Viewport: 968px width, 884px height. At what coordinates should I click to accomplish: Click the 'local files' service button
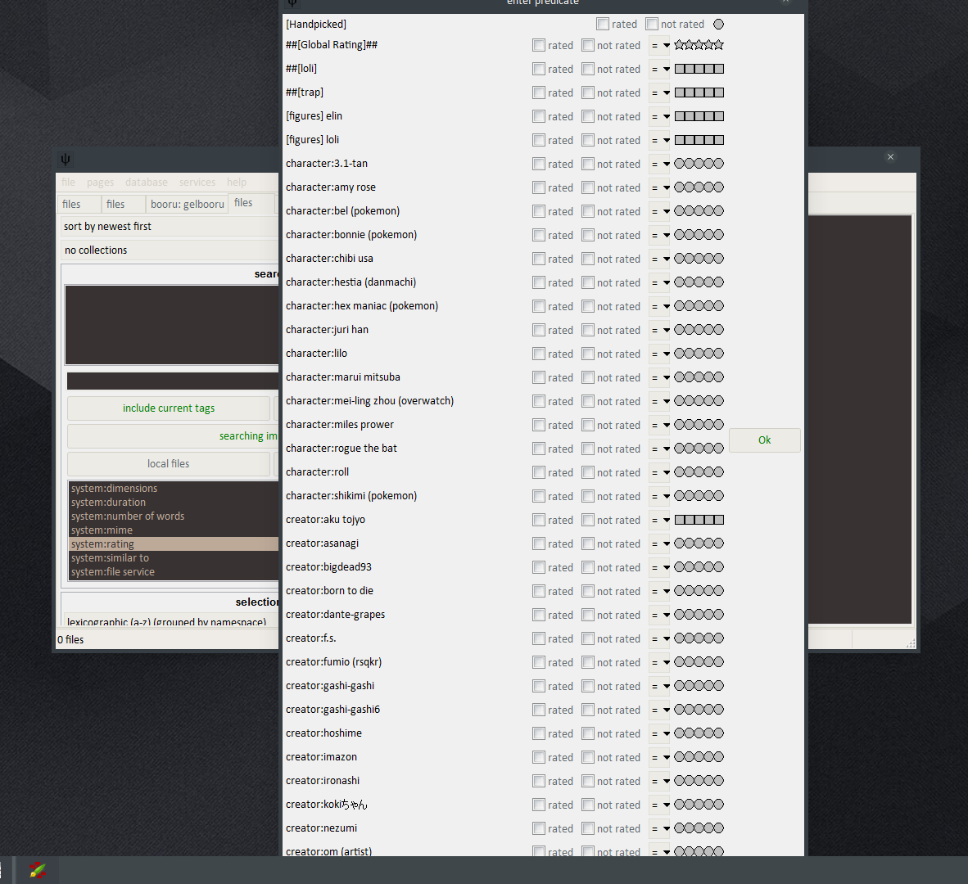169,464
